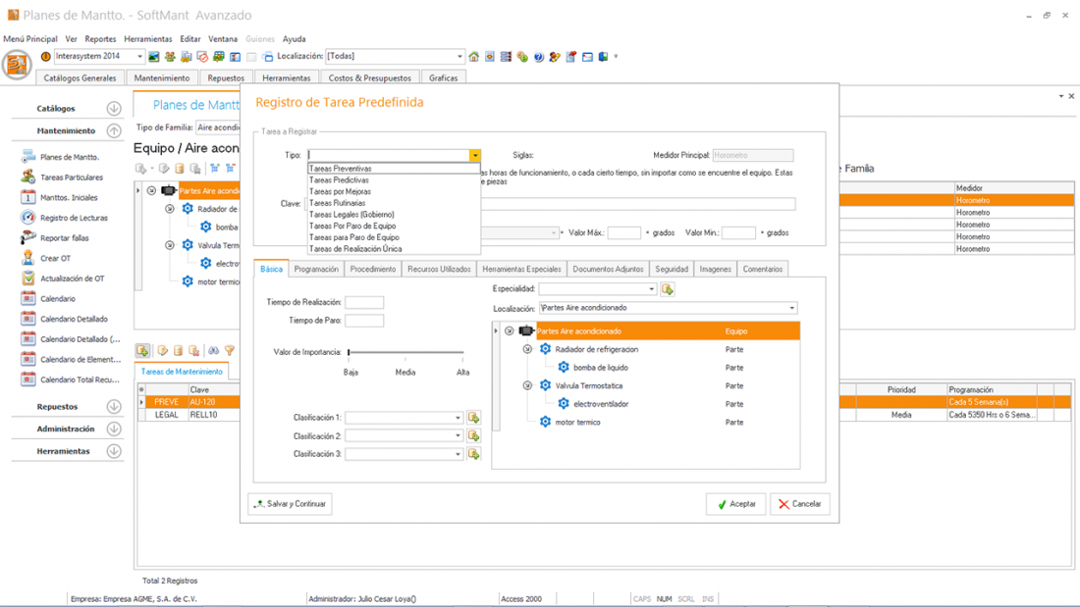Click the Valor de Importancia slider at Media
Image resolution: width=1080 pixels, height=607 pixels.
click(x=405, y=352)
